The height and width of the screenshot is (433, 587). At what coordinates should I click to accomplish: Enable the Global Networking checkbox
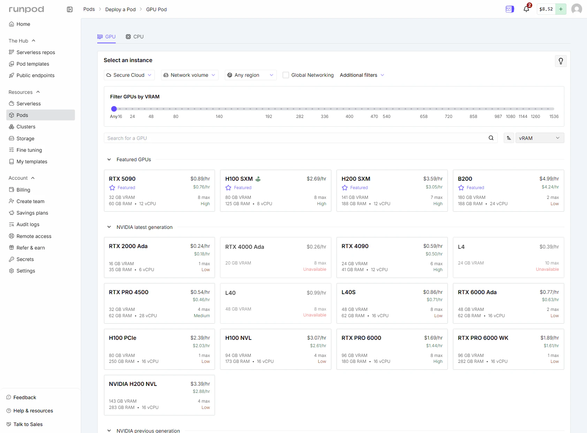pyautogui.click(x=286, y=75)
